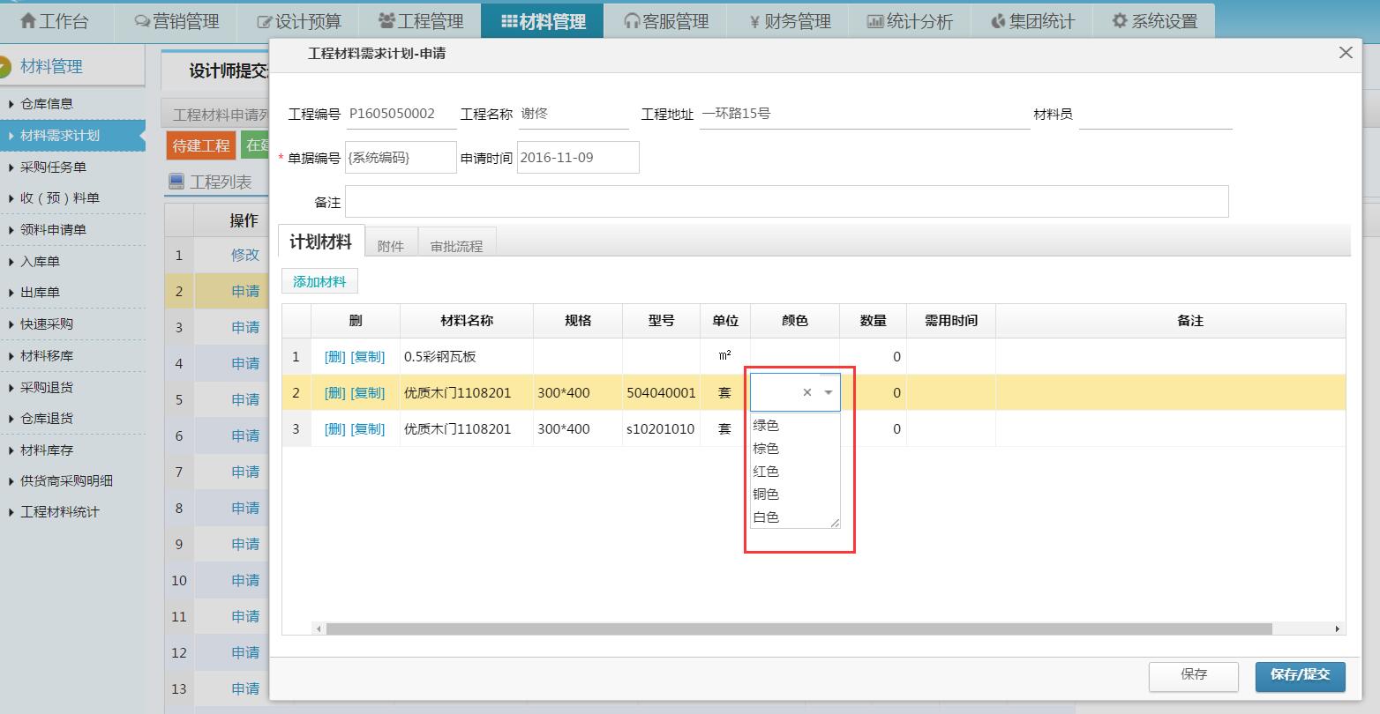Switch to 附件 tab
The height and width of the screenshot is (714, 1380).
tap(390, 246)
